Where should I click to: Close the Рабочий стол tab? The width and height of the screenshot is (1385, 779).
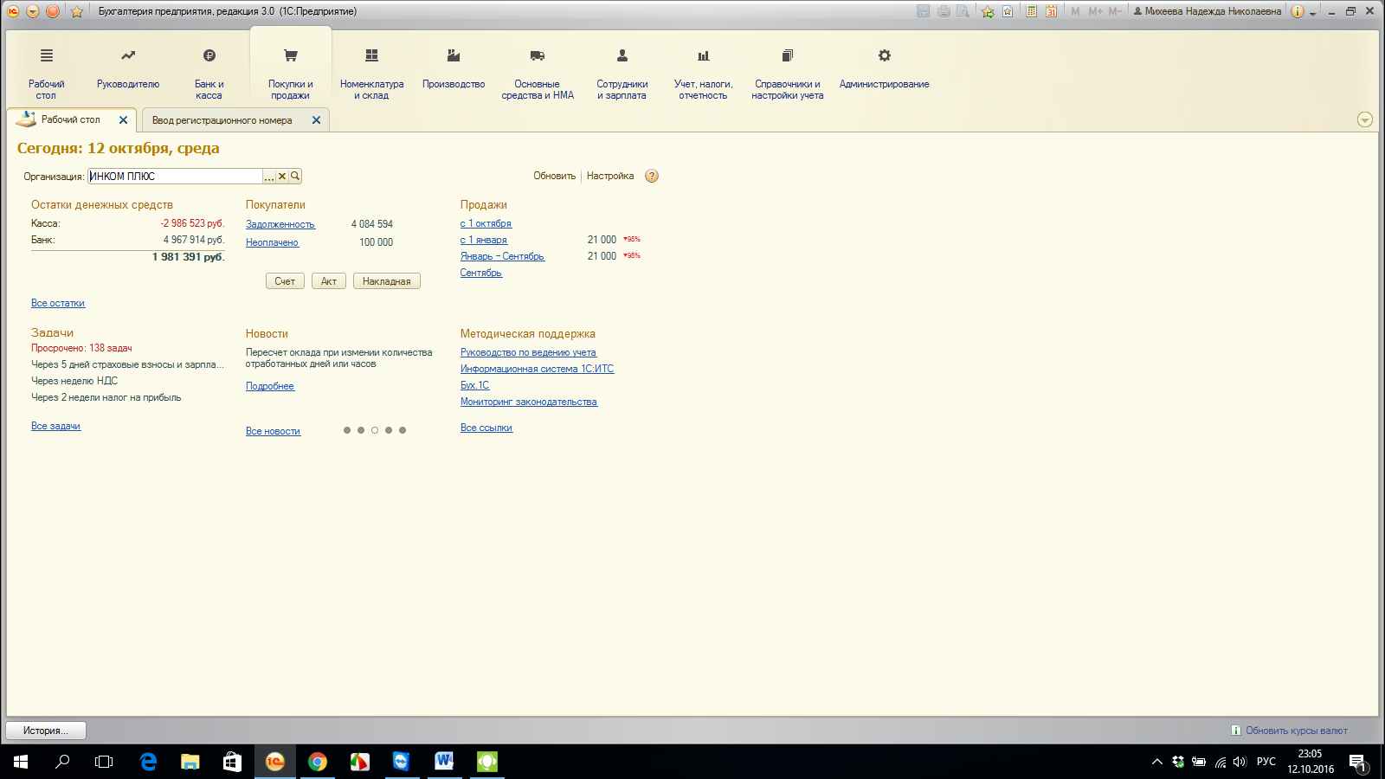[123, 120]
